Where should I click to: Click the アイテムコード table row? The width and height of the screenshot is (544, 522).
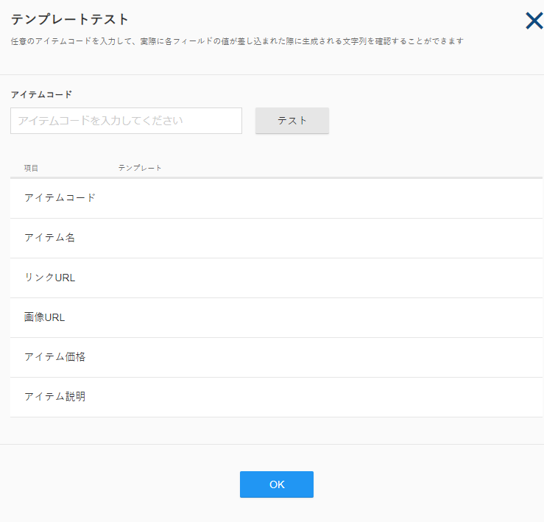(276, 199)
